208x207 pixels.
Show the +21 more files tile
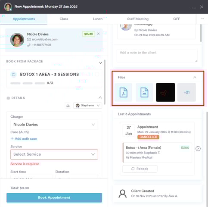coord(186,92)
